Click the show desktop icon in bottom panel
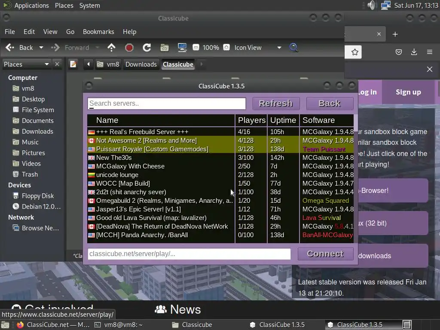This screenshot has width=440, height=330. tap(5, 325)
